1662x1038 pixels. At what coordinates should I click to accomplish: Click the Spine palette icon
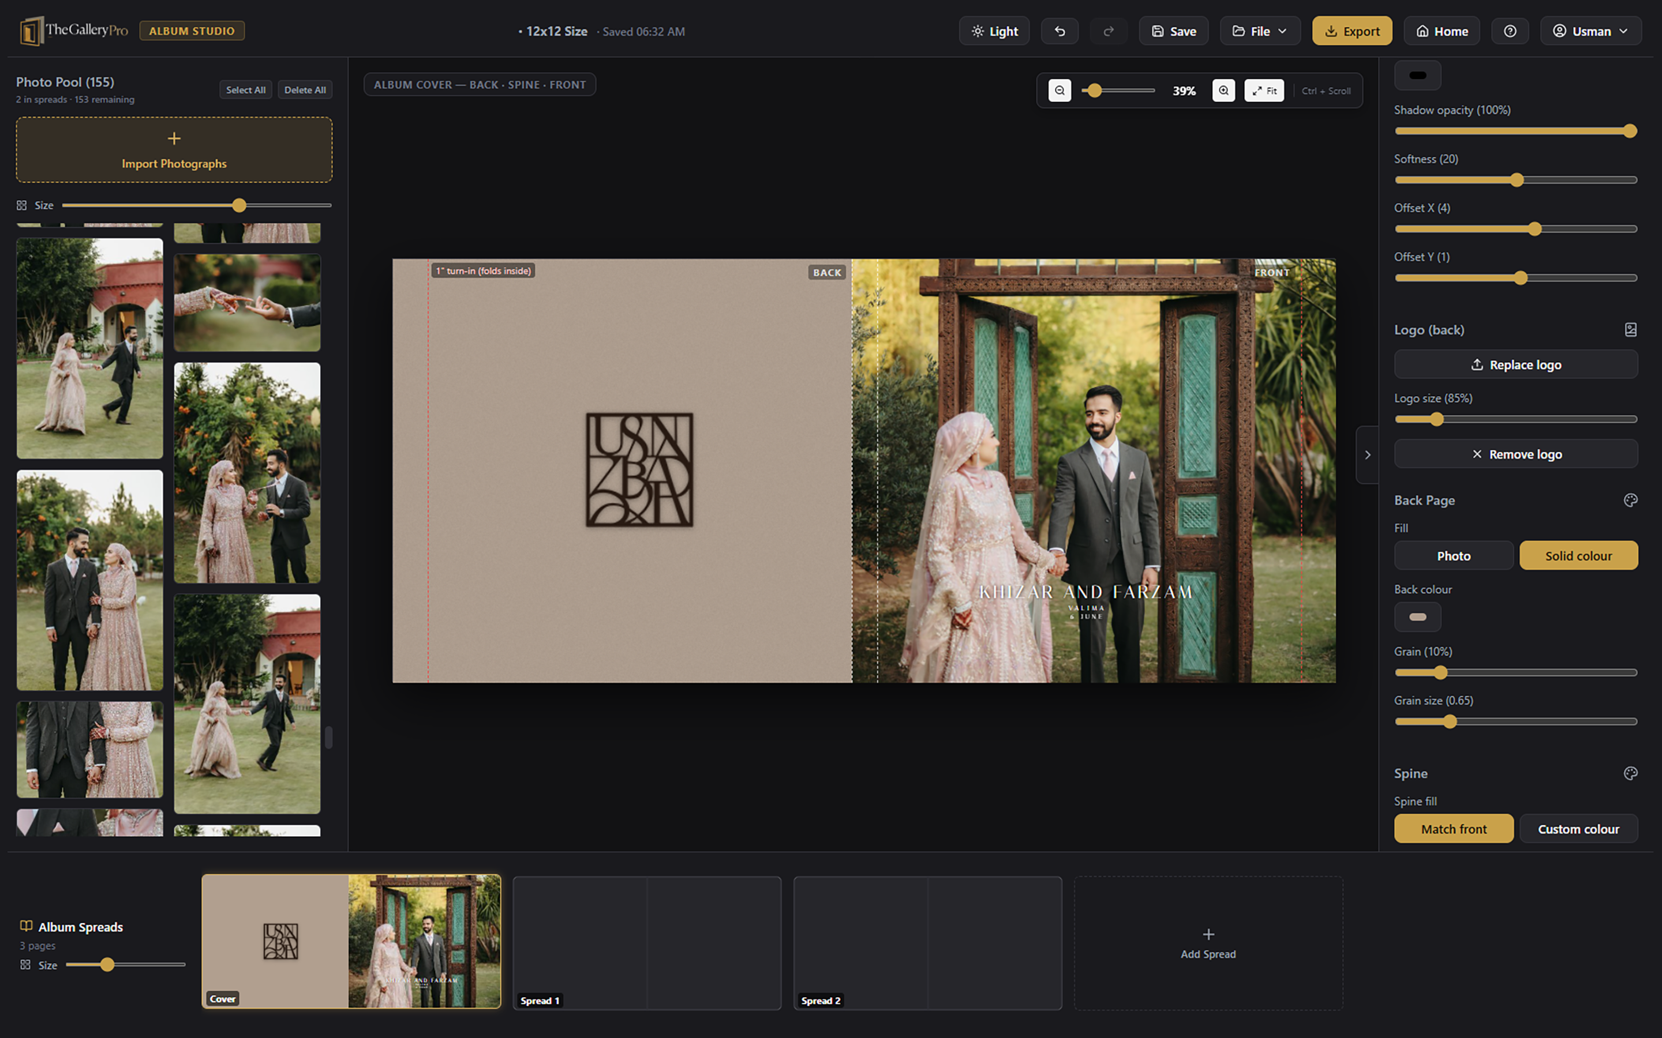point(1630,773)
